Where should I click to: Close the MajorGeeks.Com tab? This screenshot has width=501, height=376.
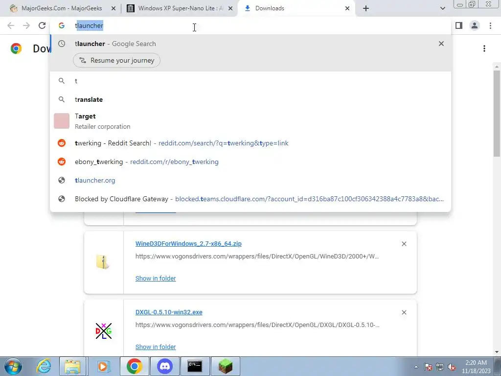coord(114,8)
